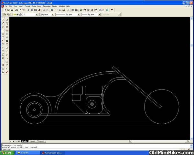This screenshot has width=194, height=155.
Task: Click horizontal scrollbar right arrow
Action: point(189,141)
